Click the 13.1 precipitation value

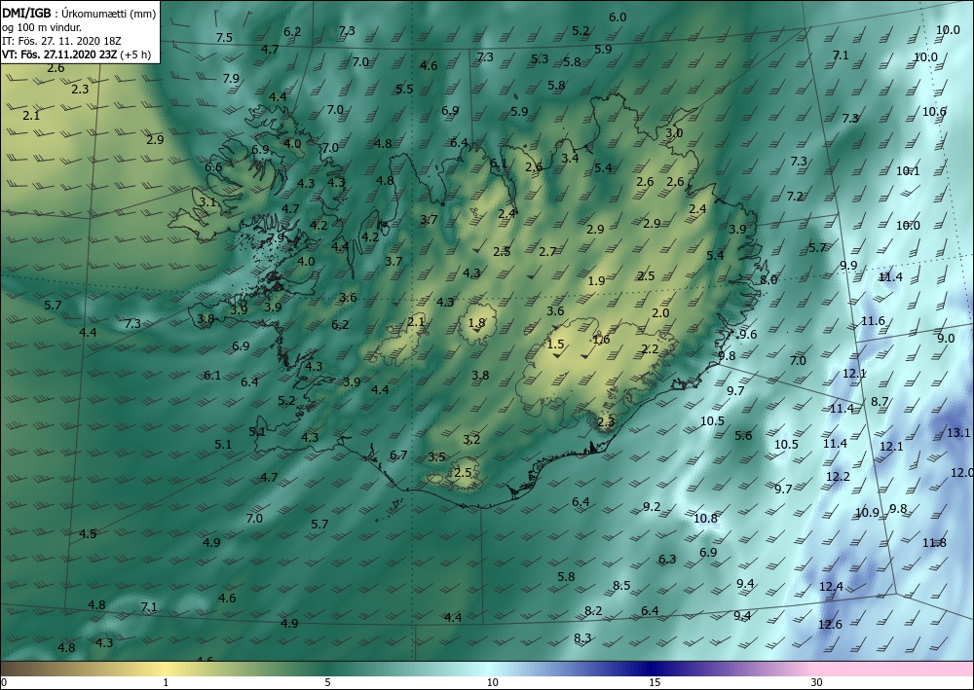[957, 432]
